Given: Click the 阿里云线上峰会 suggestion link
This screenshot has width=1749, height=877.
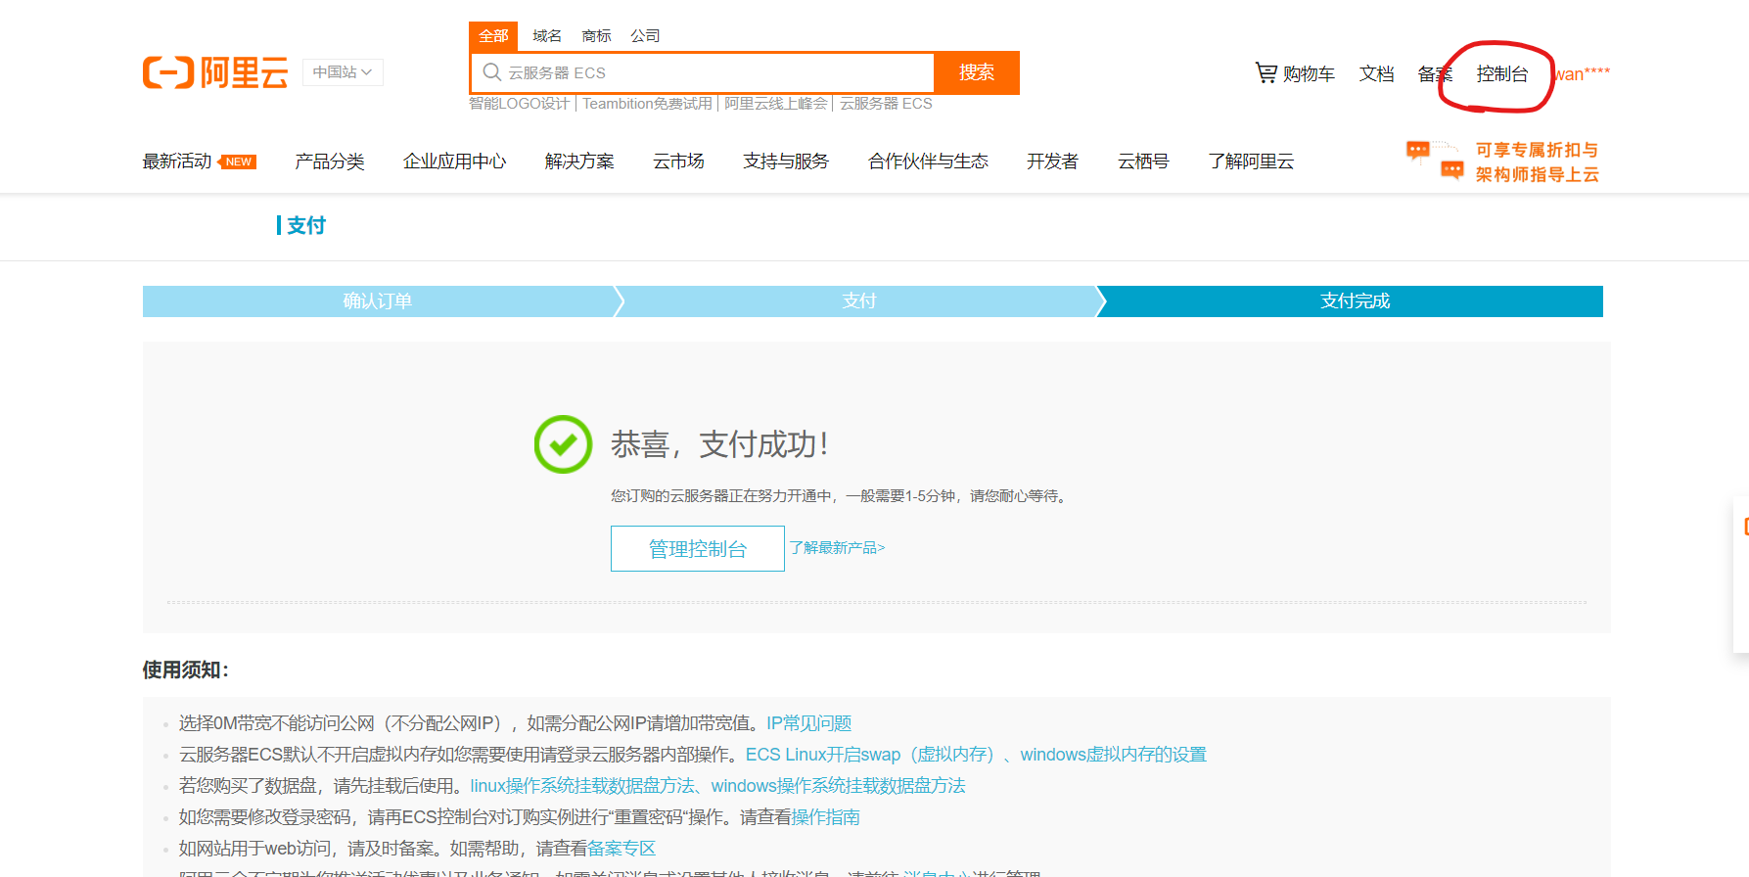Looking at the screenshot, I should pos(775,104).
